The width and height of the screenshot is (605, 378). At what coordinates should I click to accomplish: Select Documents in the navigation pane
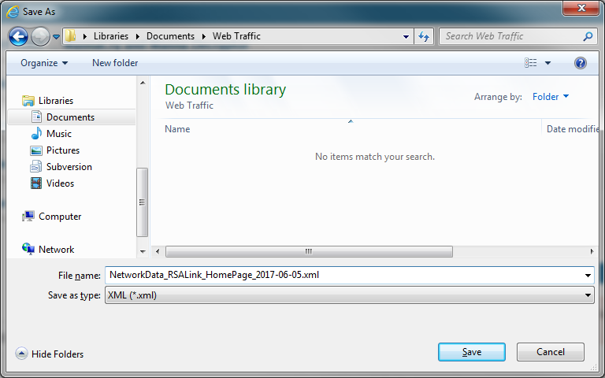72,117
